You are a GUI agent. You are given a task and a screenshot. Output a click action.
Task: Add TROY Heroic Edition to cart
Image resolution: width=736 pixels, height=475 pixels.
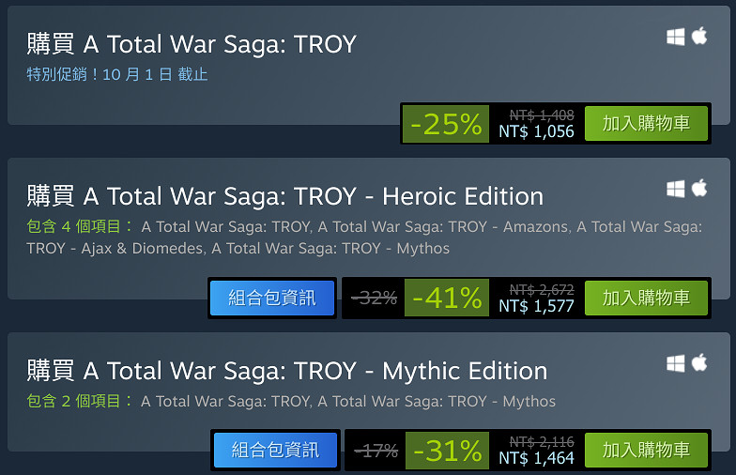(x=646, y=298)
